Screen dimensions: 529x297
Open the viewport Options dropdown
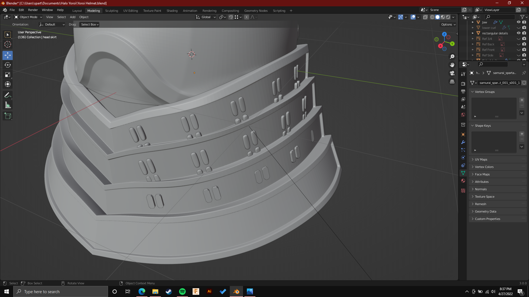448,24
